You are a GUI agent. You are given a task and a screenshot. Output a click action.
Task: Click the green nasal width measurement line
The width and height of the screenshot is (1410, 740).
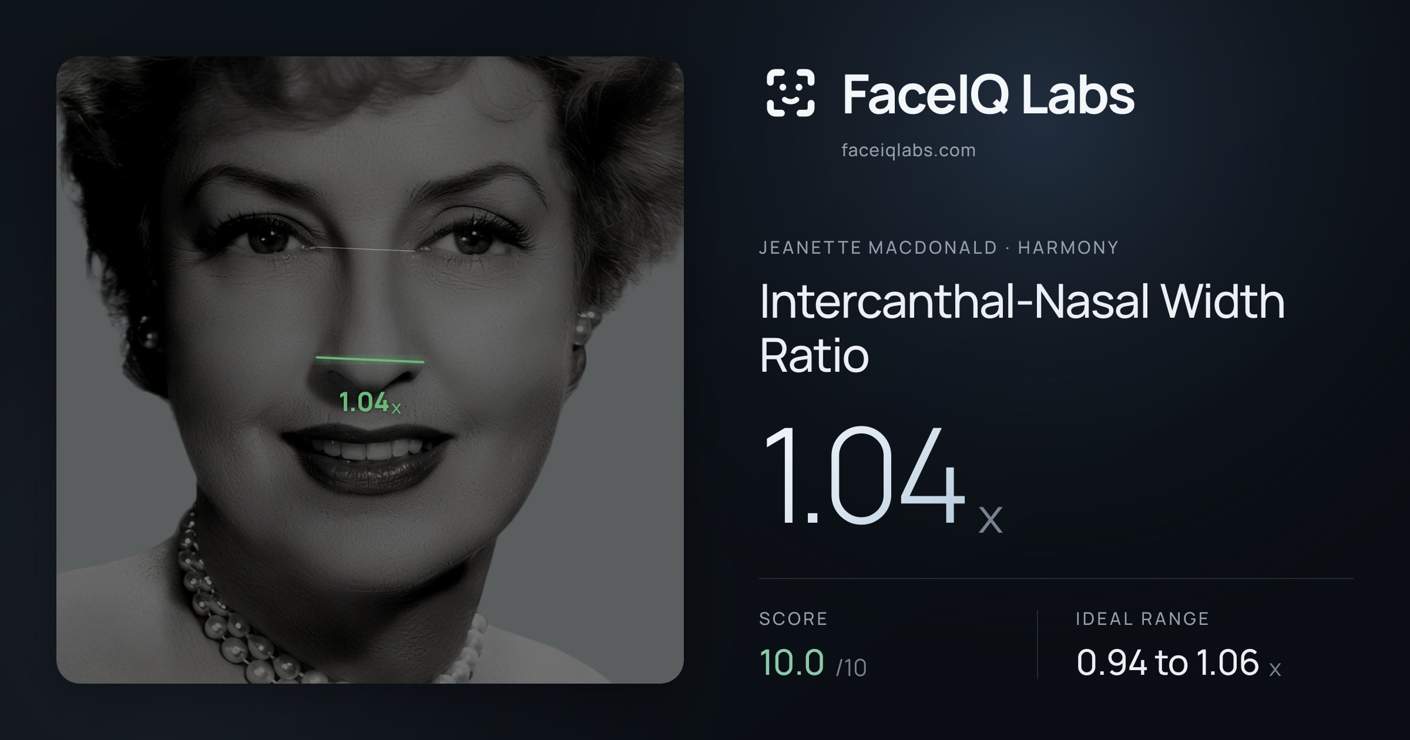[x=370, y=359]
